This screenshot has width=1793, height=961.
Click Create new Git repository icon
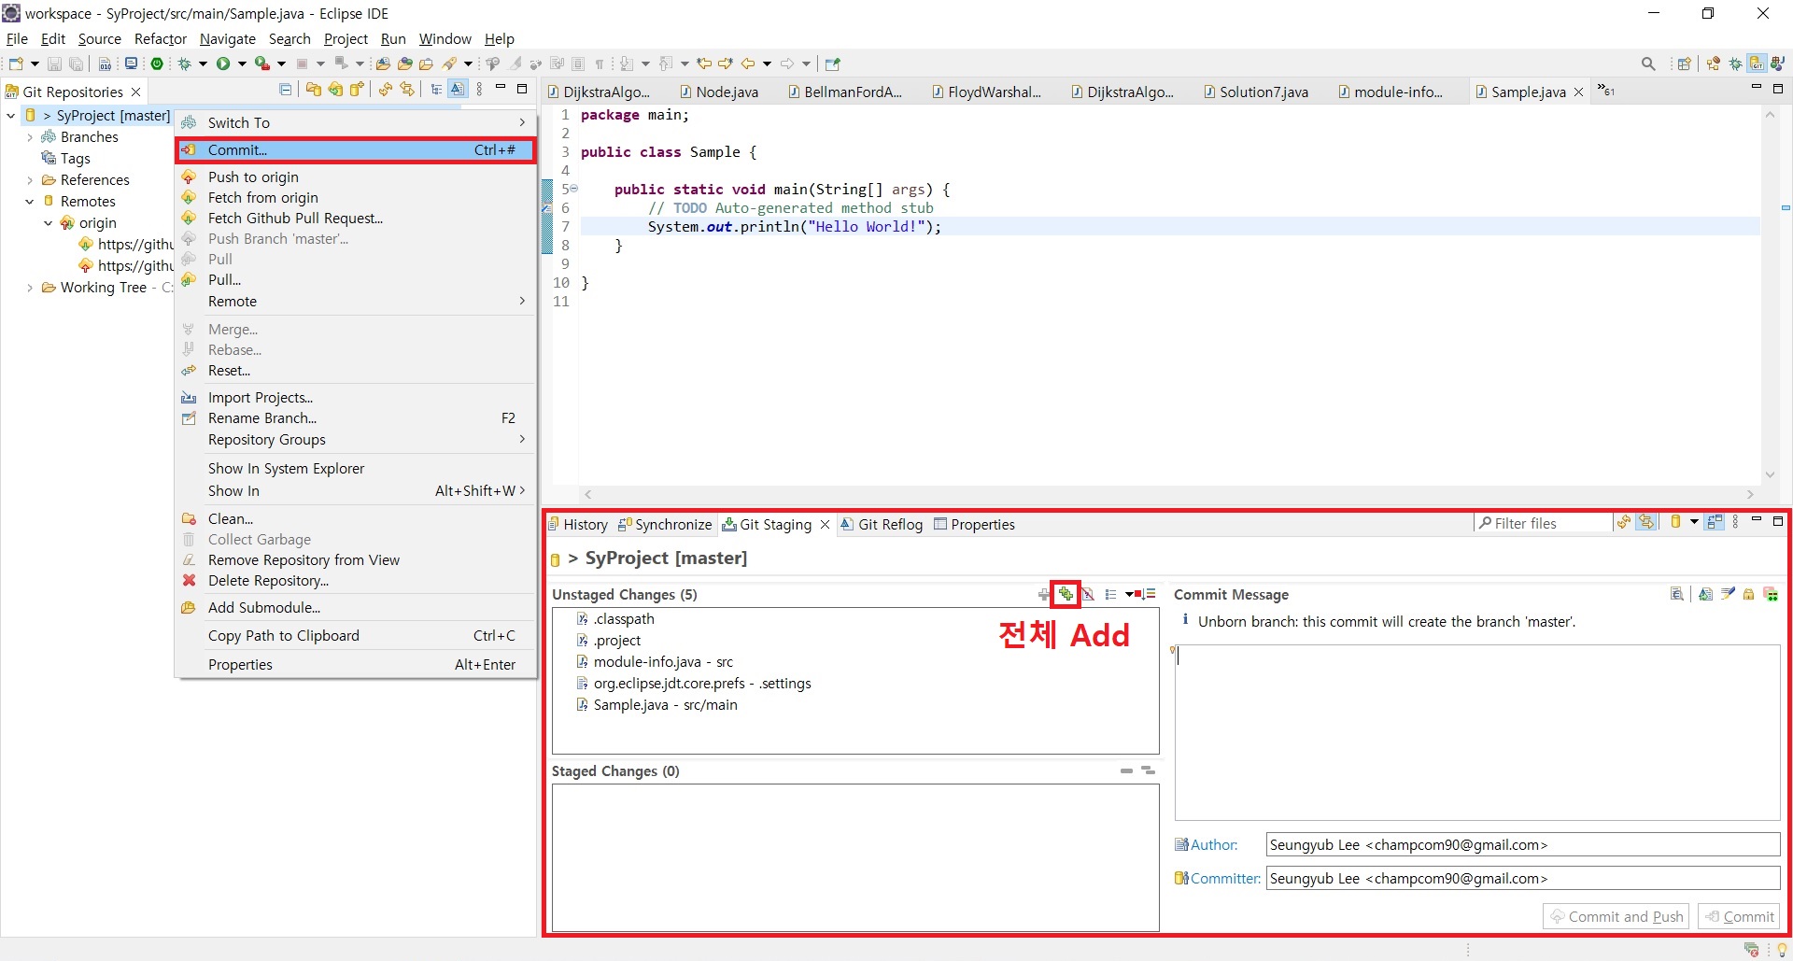coord(357,89)
